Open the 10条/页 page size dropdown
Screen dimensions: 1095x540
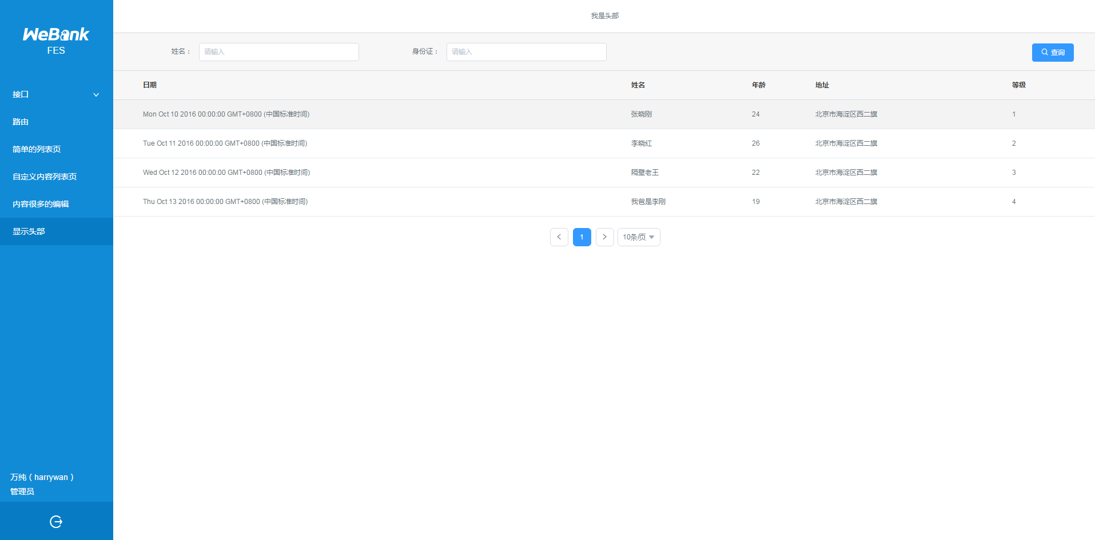pyautogui.click(x=639, y=237)
